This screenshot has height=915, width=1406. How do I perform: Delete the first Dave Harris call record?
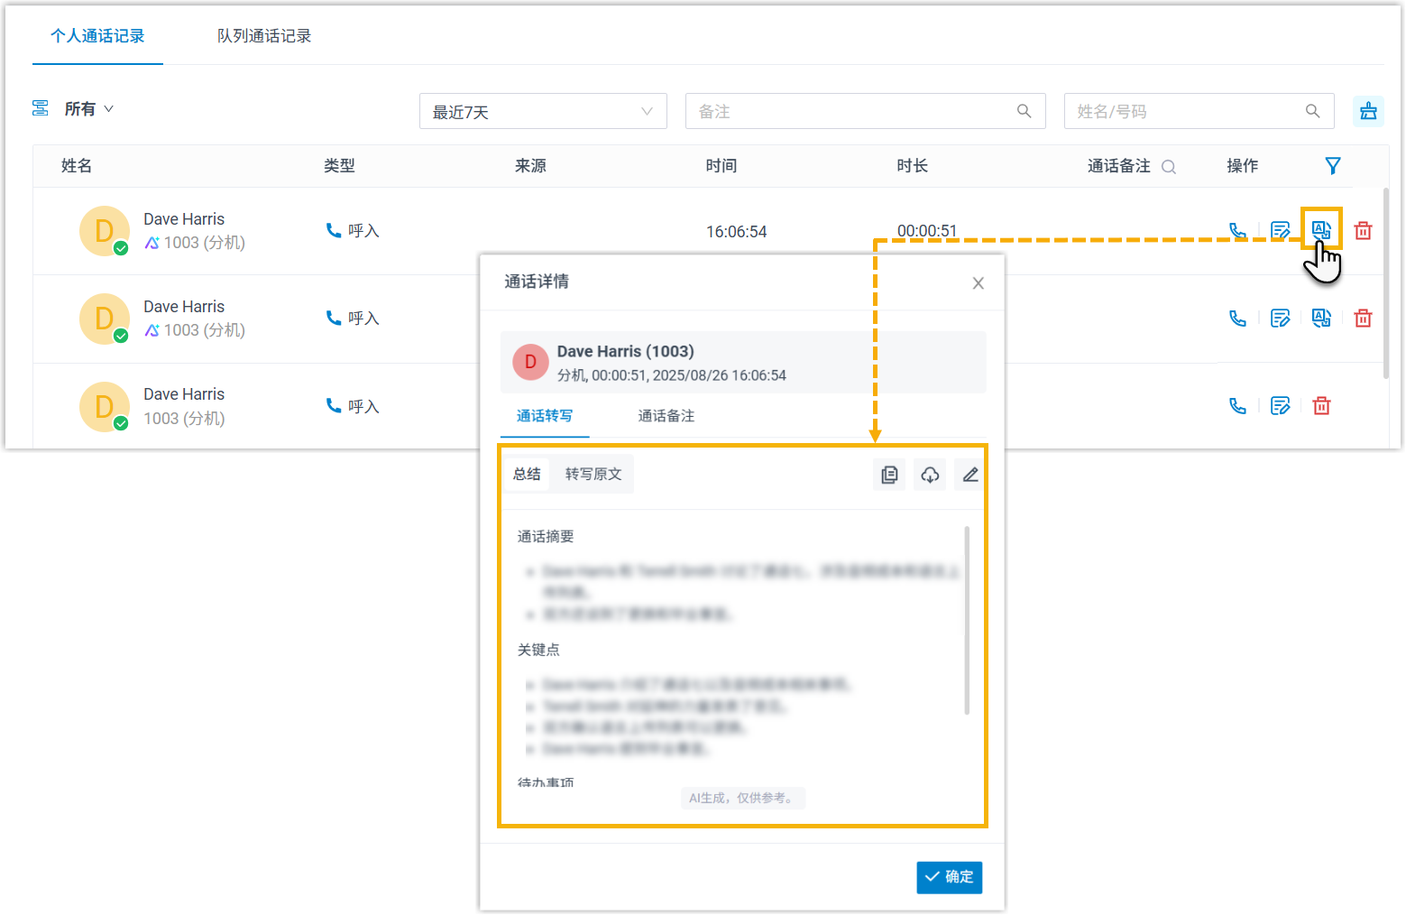(x=1363, y=231)
